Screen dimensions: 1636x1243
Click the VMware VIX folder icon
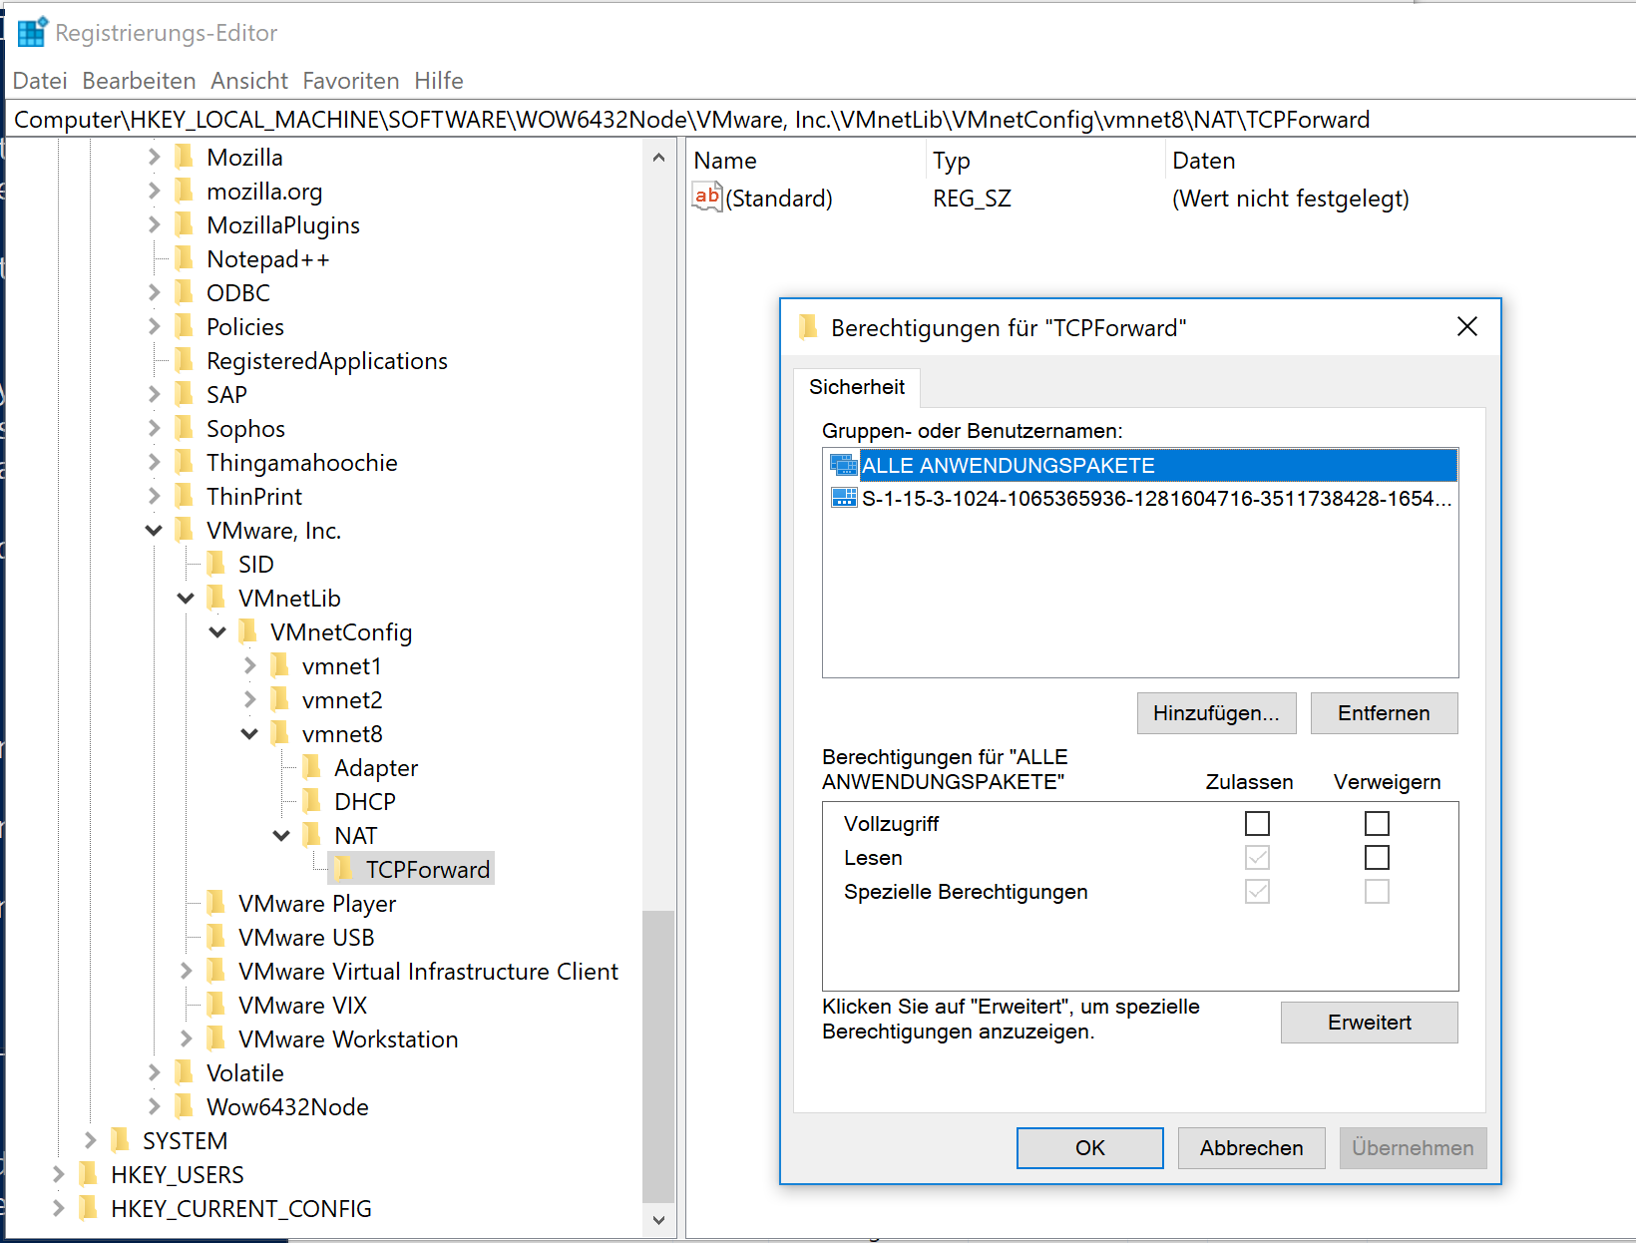pyautogui.click(x=215, y=1006)
